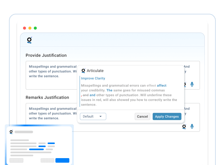The image size is (222, 165).
Task: Click the Cancel button in Articulate popup
Action: click(x=142, y=117)
